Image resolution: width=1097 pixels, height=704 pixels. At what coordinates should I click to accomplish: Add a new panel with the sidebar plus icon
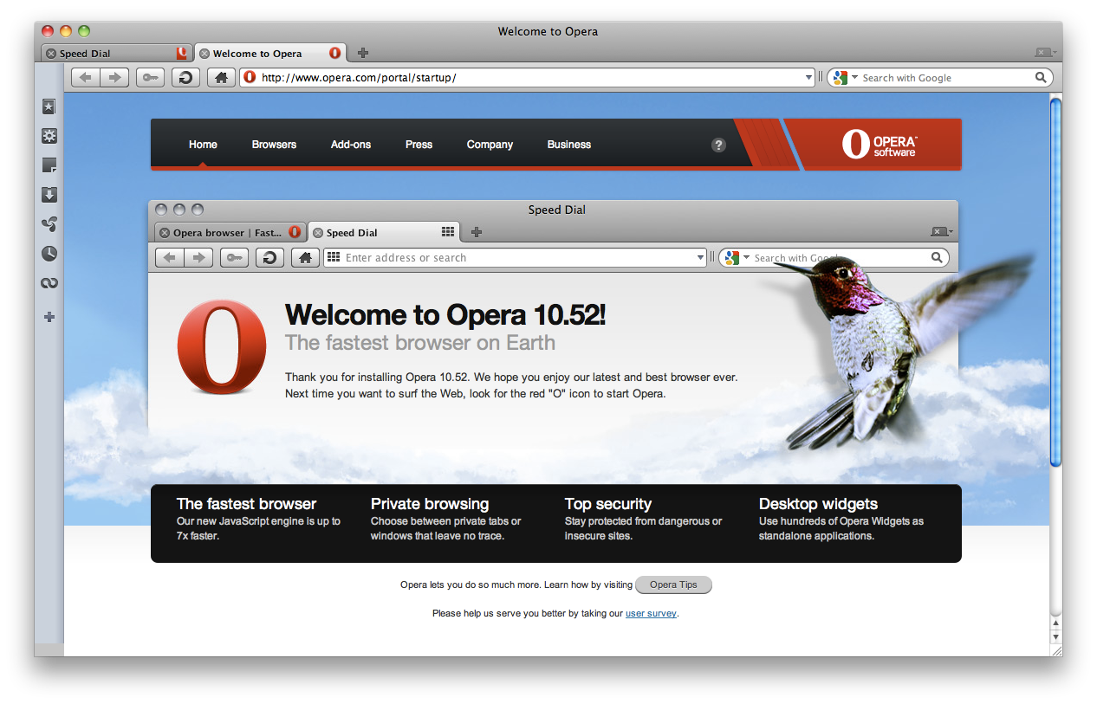point(49,317)
